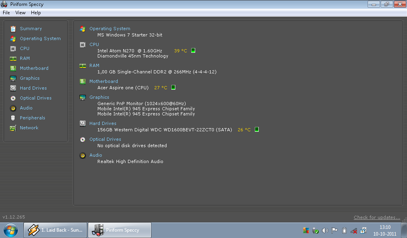This screenshot has height=238, width=407.
Task: Open the Motherboard heading link in summary
Action: click(x=104, y=81)
